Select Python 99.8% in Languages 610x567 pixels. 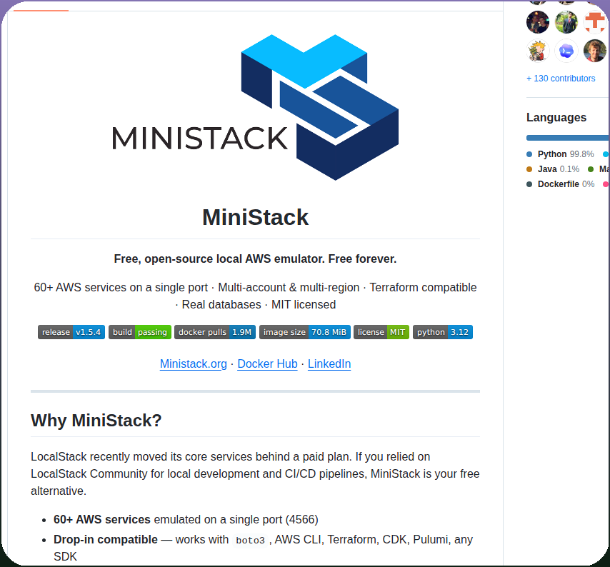560,154
